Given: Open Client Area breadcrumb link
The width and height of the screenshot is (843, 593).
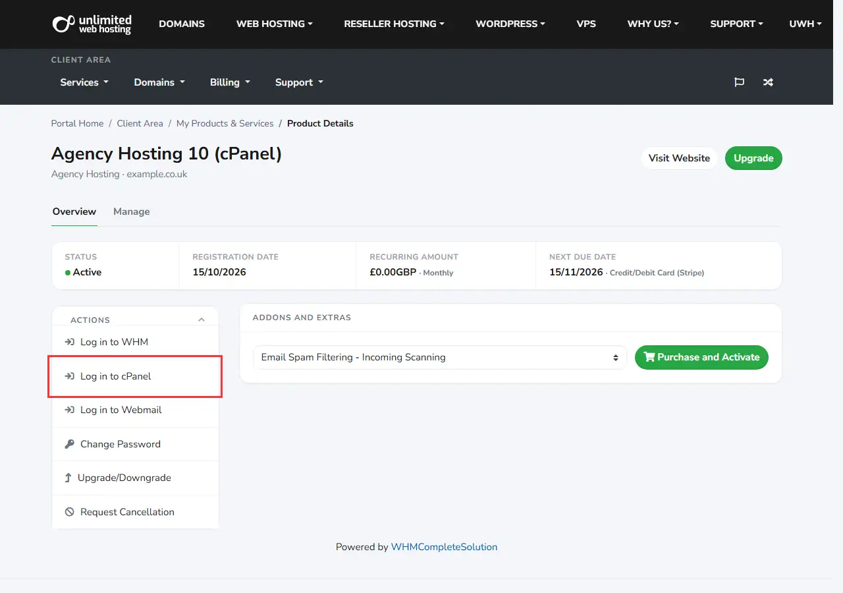Looking at the screenshot, I should [x=140, y=123].
